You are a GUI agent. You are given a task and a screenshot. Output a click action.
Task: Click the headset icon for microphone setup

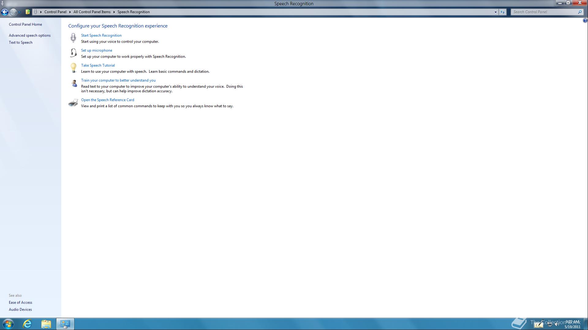[x=73, y=53]
